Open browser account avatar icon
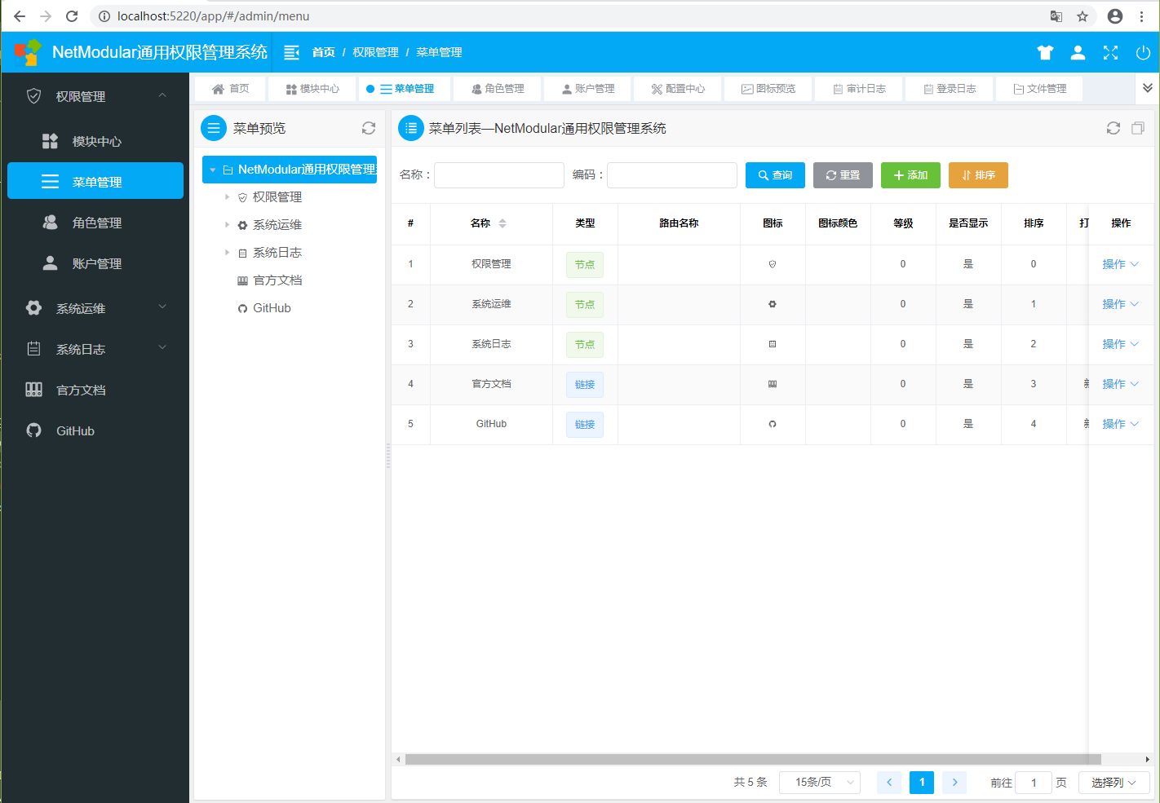 [1115, 16]
